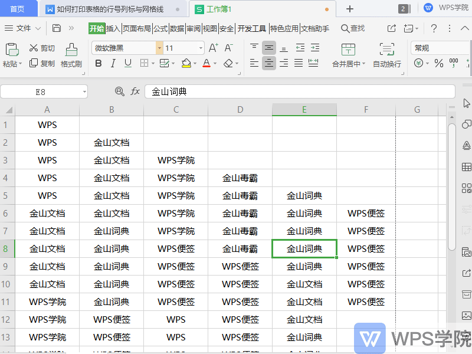
Task: Click the zoom magnifier beside fx
Action: tap(120, 91)
